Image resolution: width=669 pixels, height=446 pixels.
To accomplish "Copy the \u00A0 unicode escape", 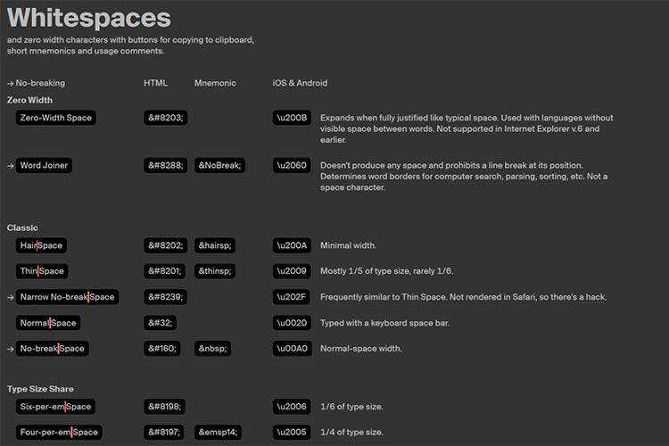I will click(x=292, y=349).
